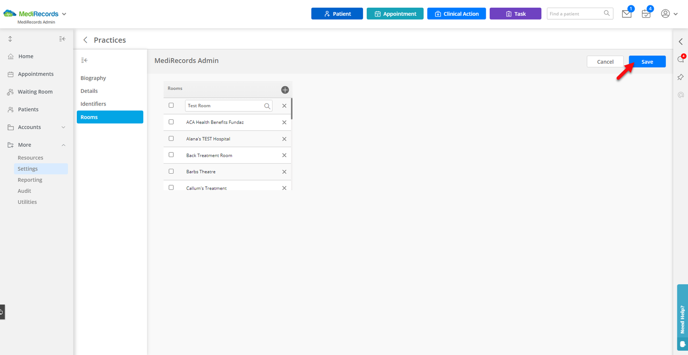Tick the ACA Health Benefits Fundaz checkbox
Image resolution: width=688 pixels, height=355 pixels.
171,122
